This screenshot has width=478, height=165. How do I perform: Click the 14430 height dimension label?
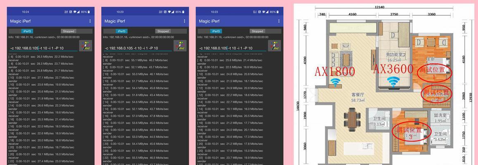pos(298,106)
